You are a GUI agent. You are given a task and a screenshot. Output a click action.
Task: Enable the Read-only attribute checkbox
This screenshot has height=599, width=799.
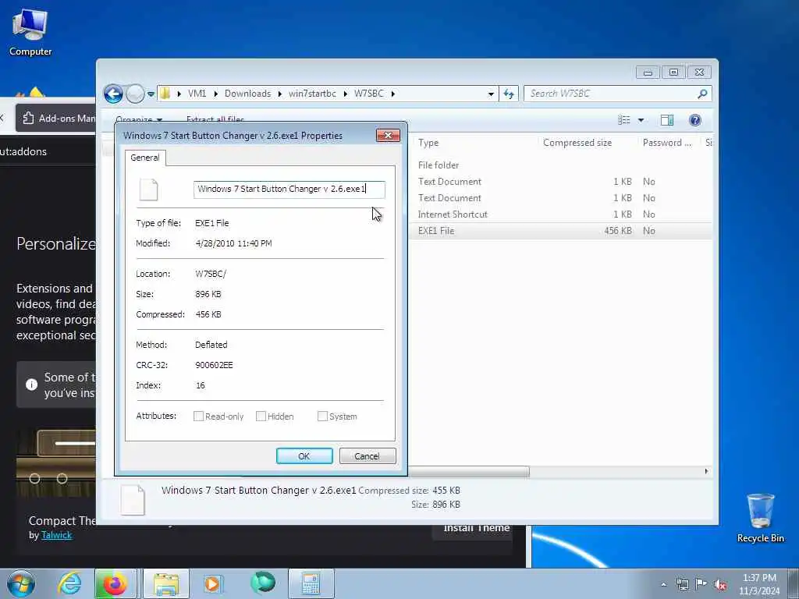click(x=199, y=416)
